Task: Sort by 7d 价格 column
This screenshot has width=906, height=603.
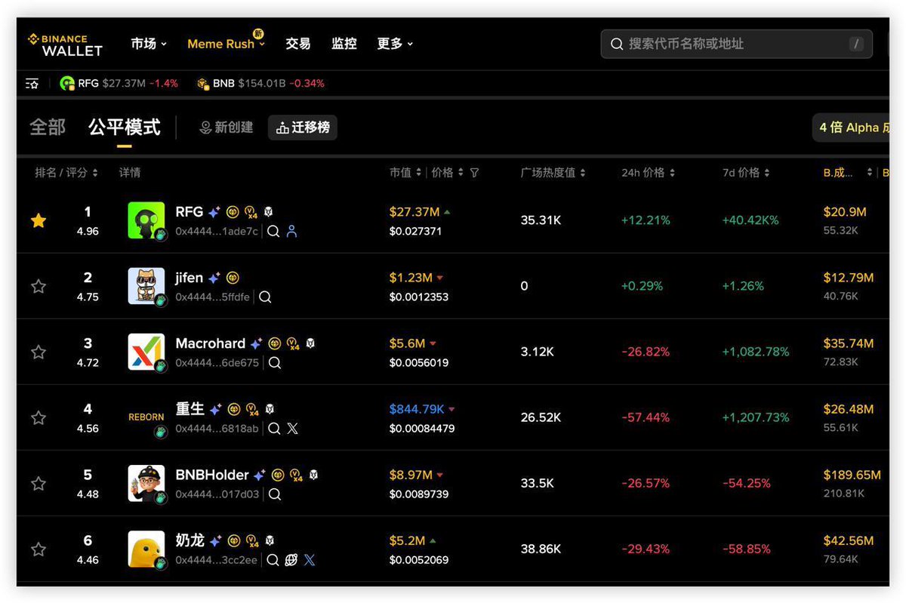Action: [746, 173]
